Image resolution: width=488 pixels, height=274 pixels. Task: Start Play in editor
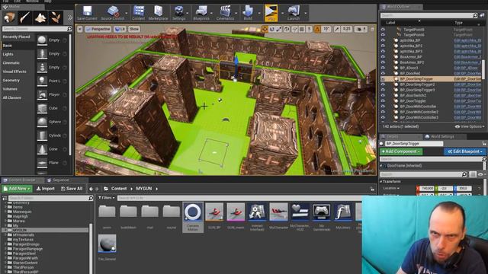(271, 13)
